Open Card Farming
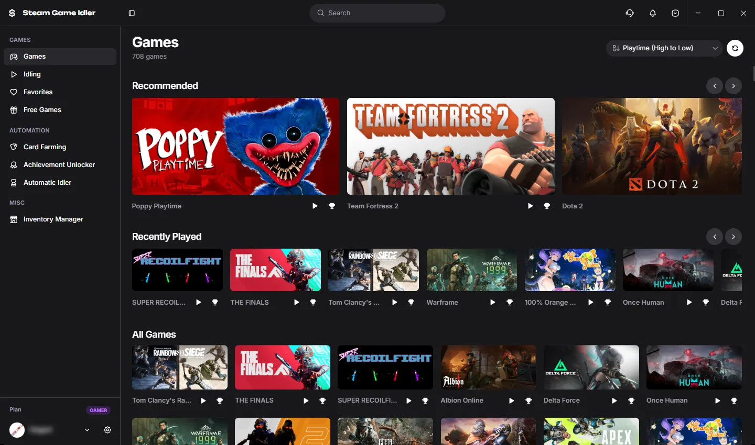 60,147
